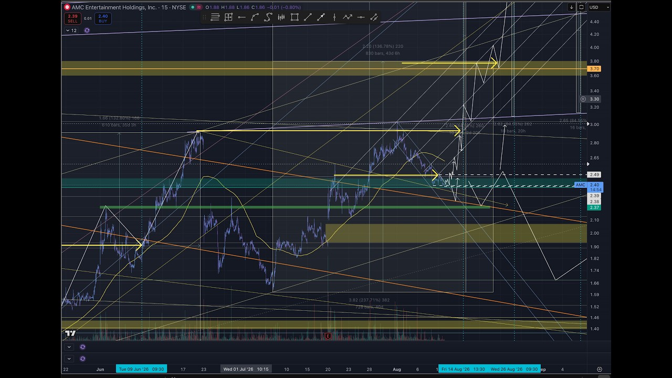672x378 pixels.
Task: Click the TradingView logo at chart bottom-left
Action: [70, 333]
